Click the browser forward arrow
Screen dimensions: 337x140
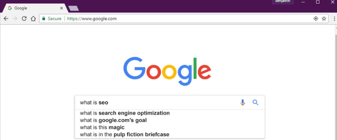[x=15, y=19]
